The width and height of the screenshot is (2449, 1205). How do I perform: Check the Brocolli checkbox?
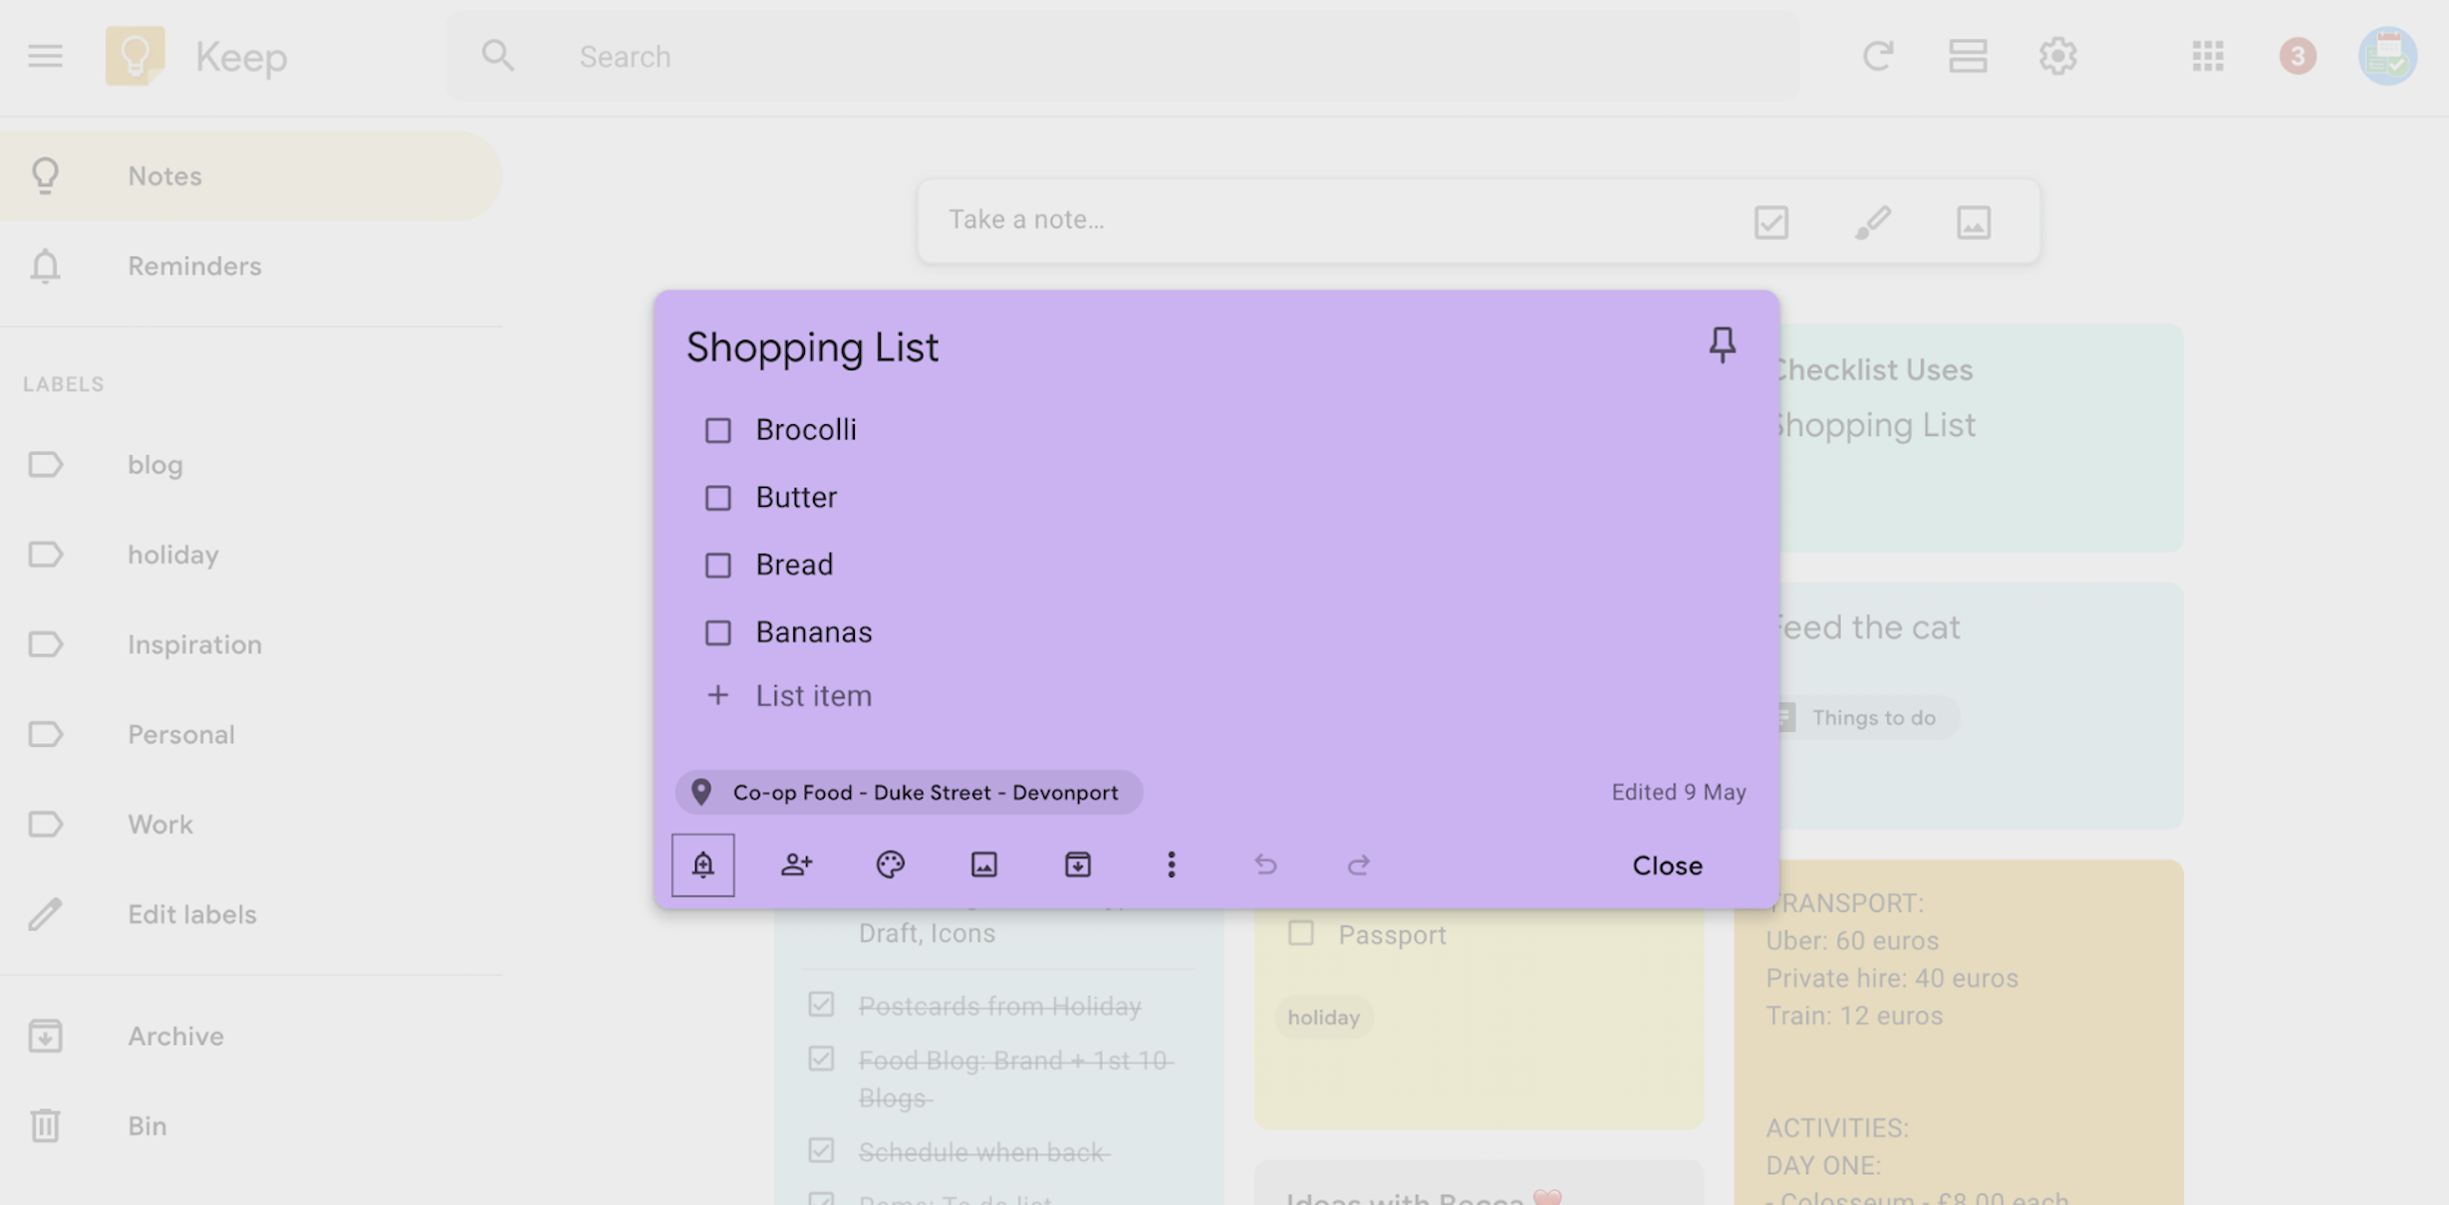pyautogui.click(x=717, y=430)
